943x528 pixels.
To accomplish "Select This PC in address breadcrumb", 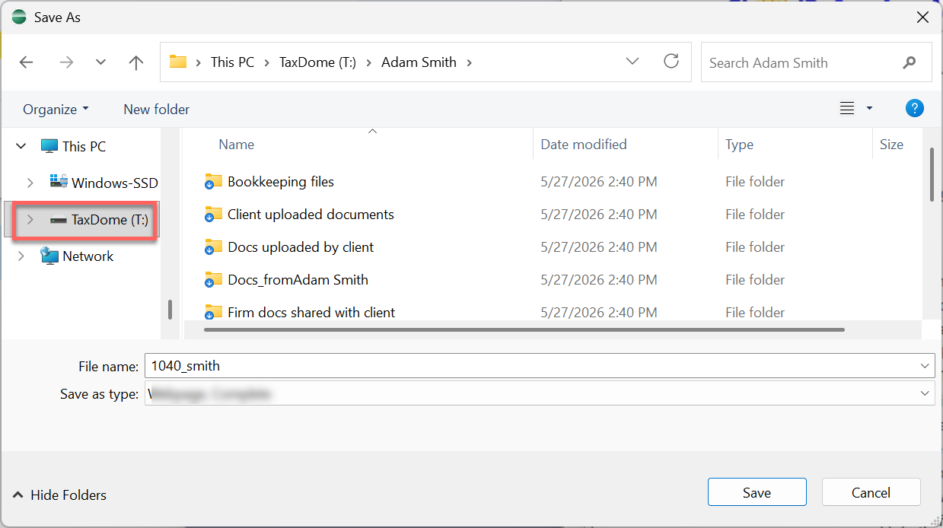I will [x=232, y=62].
